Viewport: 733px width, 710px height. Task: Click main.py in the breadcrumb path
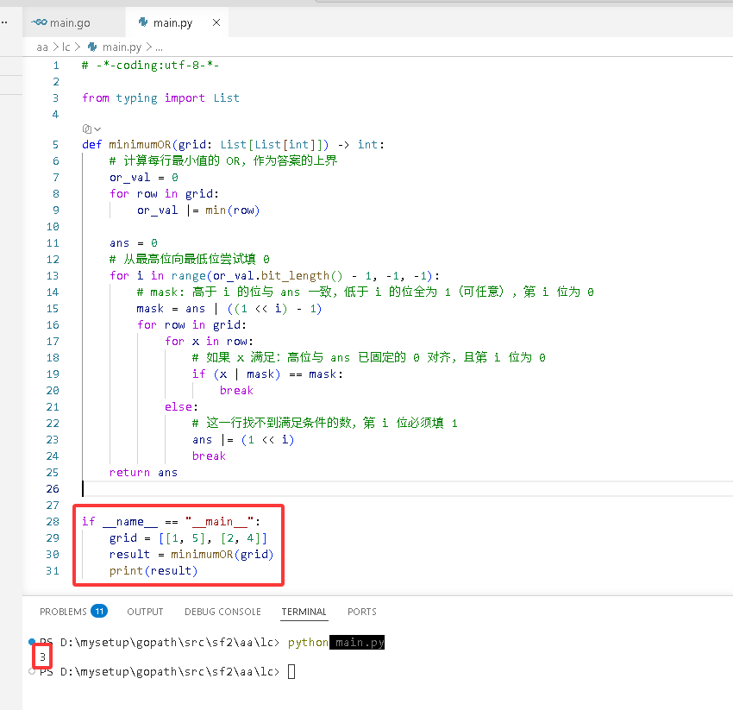pyautogui.click(x=122, y=47)
